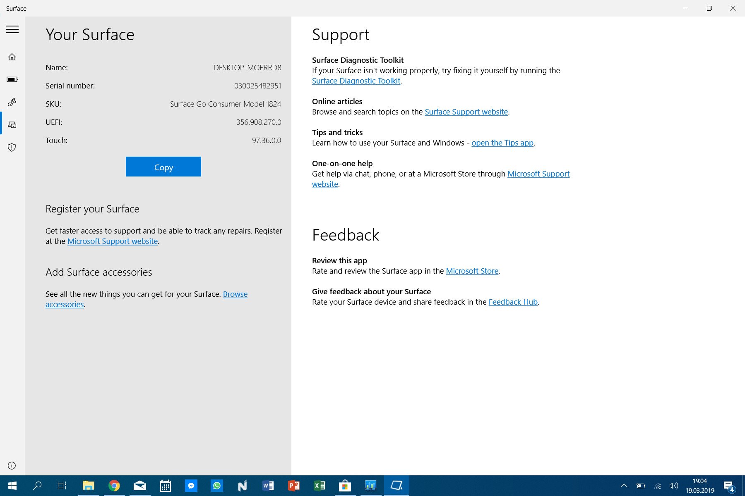Image resolution: width=745 pixels, height=496 pixels.
Task: Visit the Surface Support website link
Action: (x=466, y=112)
